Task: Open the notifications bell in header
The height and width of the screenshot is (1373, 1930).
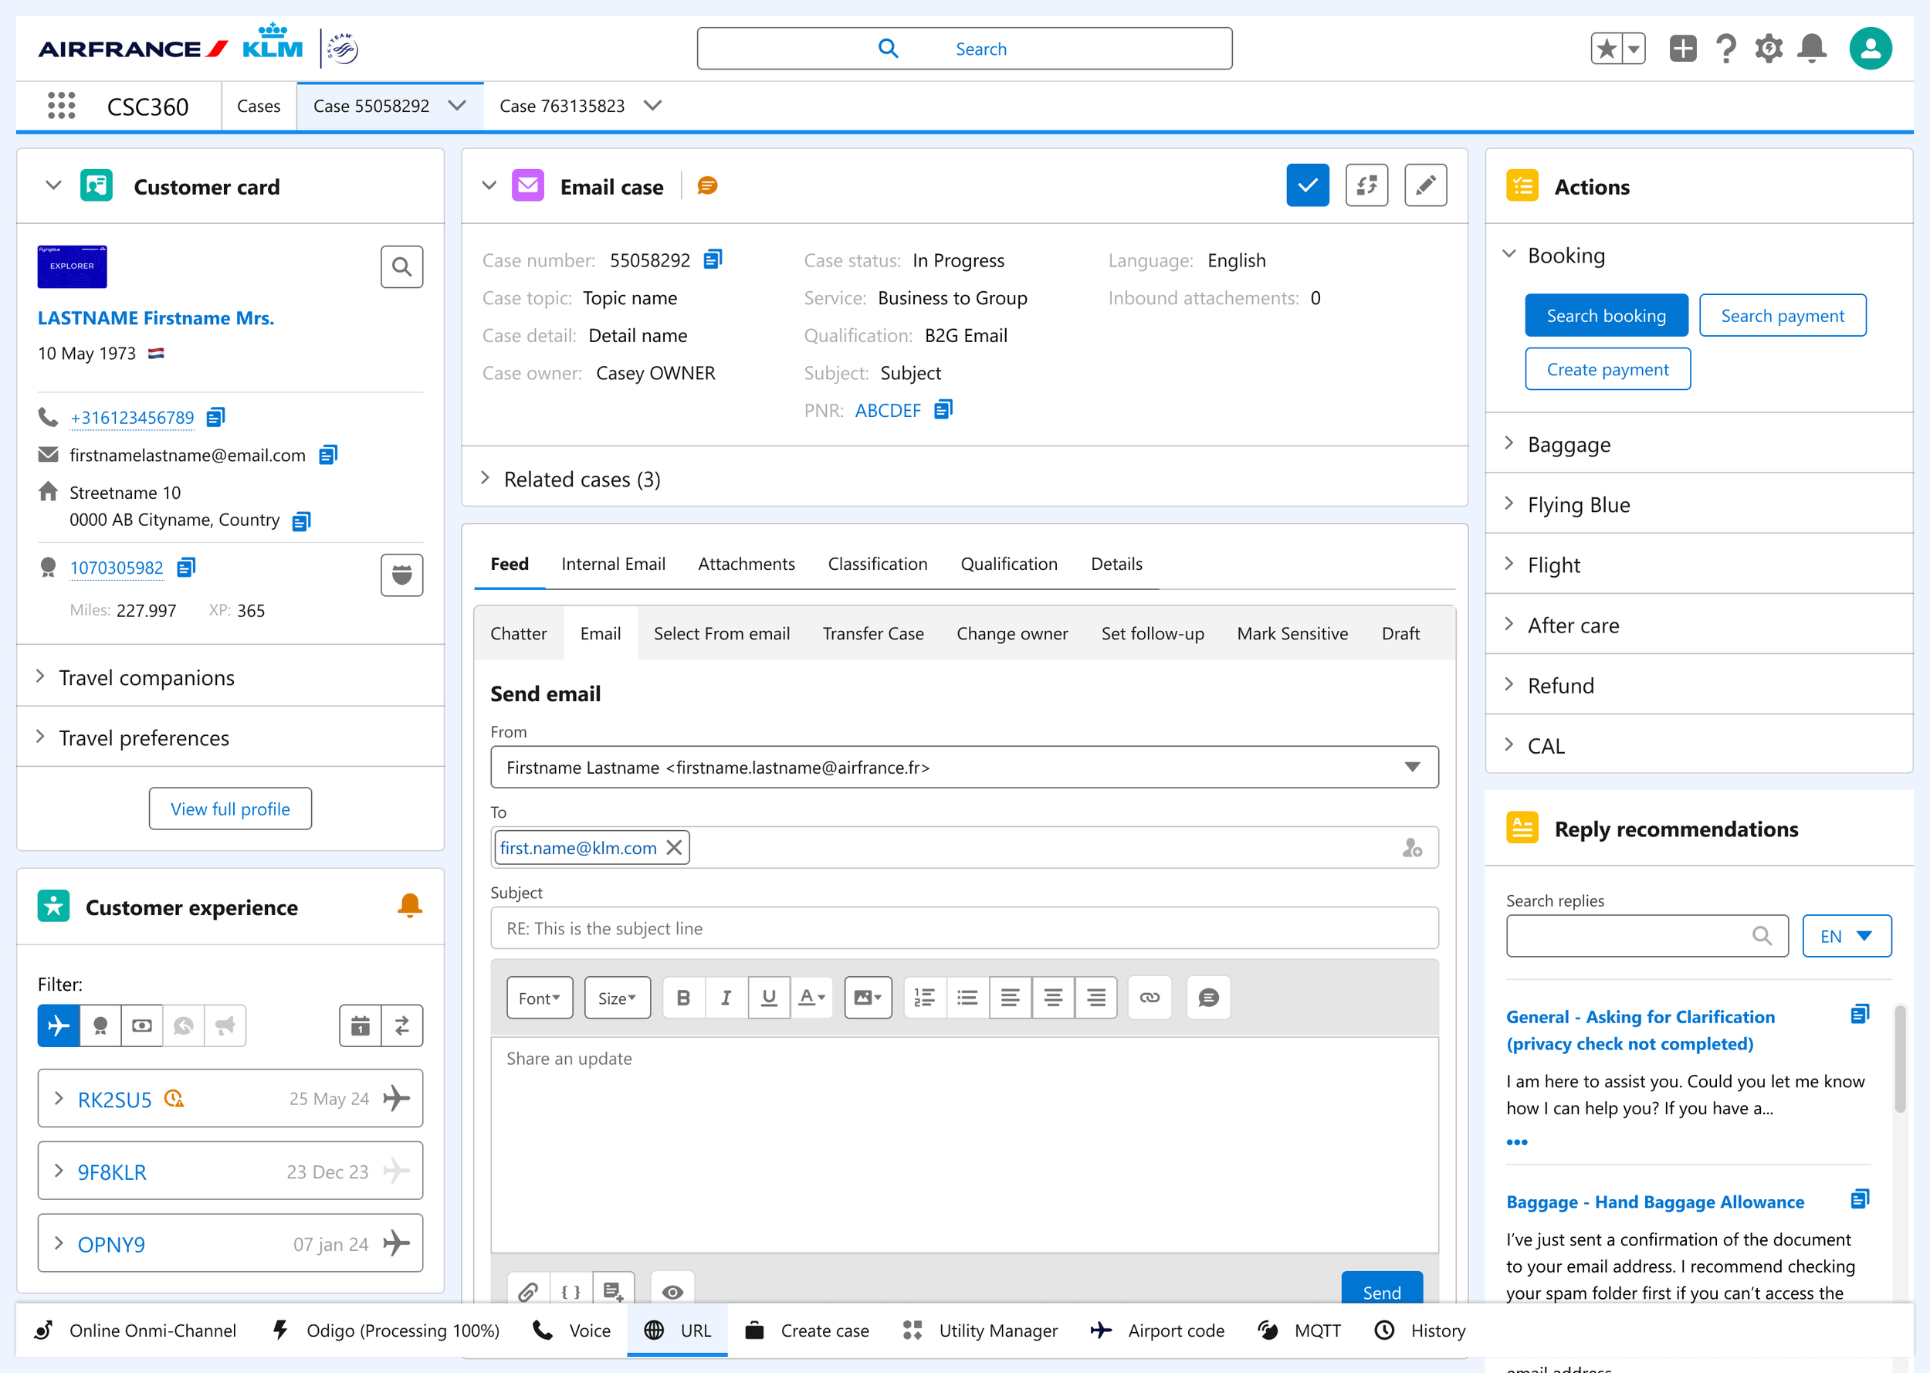Action: [1811, 48]
